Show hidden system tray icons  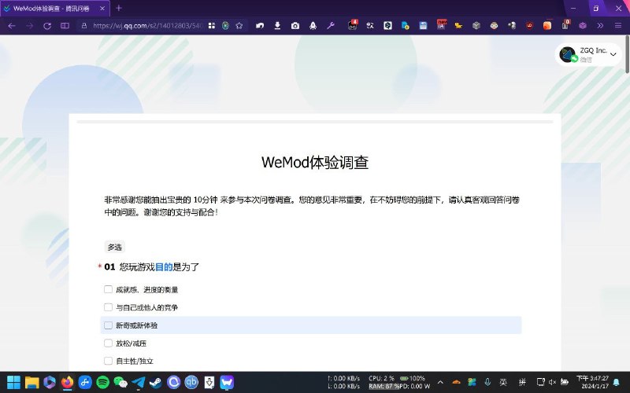tap(440, 382)
